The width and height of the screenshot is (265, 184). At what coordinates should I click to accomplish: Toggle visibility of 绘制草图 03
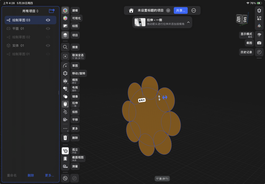[x=48, y=20]
